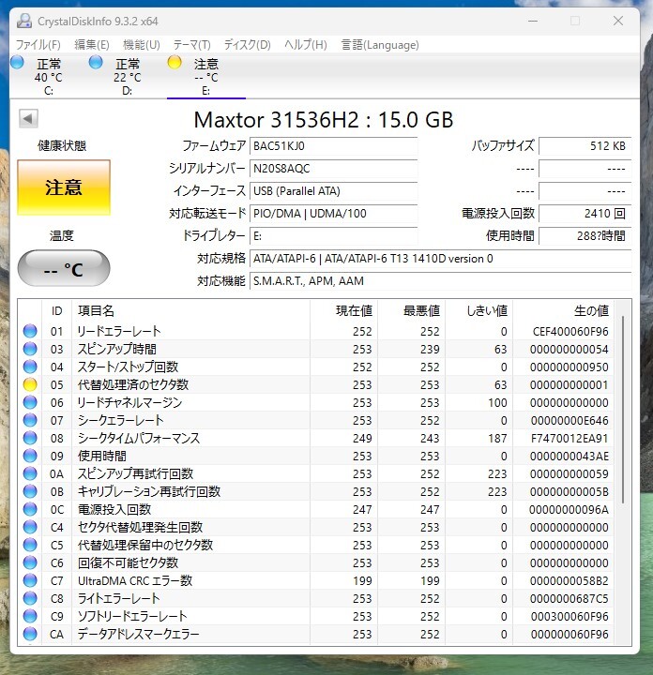Click blue status icon of row C7 UltraDMA CRC エラー数
This screenshot has width=653, height=675.
[30, 580]
